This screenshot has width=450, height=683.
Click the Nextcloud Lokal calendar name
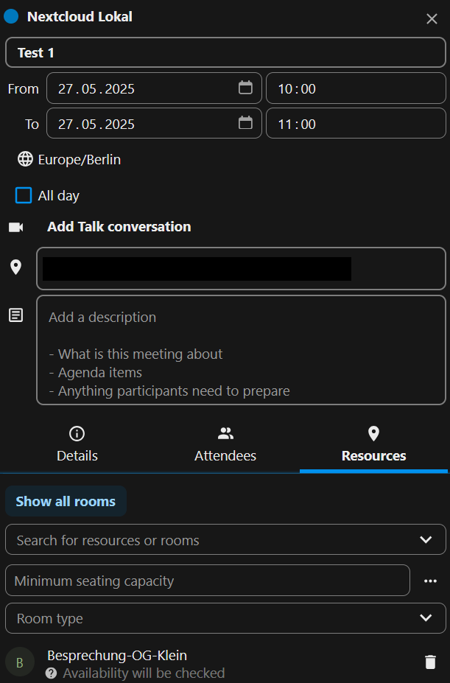tap(80, 16)
